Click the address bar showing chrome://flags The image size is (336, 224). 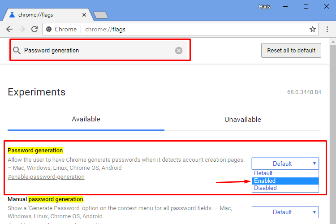pyautogui.click(x=181, y=29)
